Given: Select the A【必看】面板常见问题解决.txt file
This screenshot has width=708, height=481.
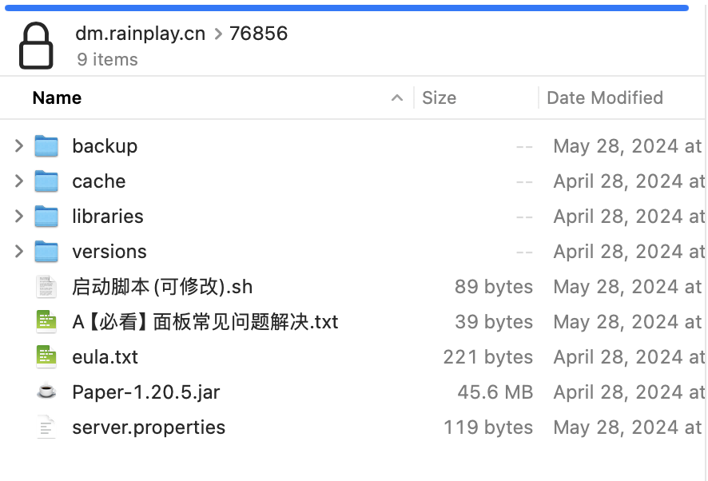Looking at the screenshot, I should (x=205, y=321).
